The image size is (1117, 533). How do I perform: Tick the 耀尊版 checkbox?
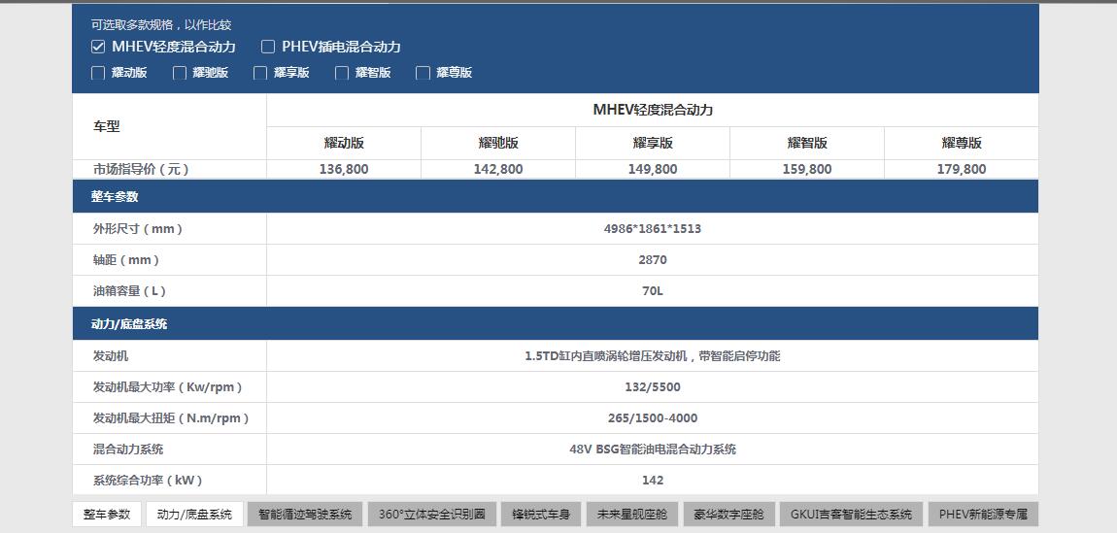(x=423, y=73)
